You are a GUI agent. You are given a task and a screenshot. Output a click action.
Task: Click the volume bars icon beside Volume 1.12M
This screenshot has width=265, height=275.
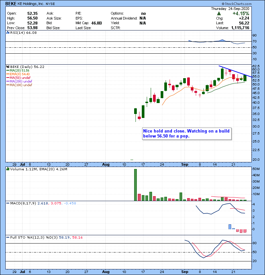(8, 169)
